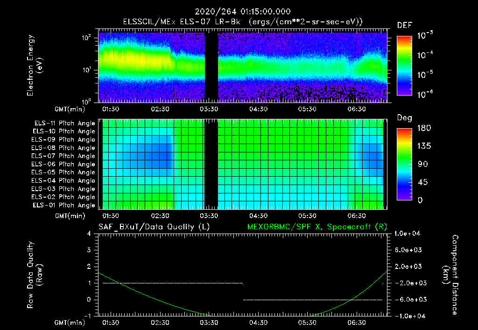Click 06:30 under the electron energy spectrogram
478x330 pixels.
click(x=356, y=109)
